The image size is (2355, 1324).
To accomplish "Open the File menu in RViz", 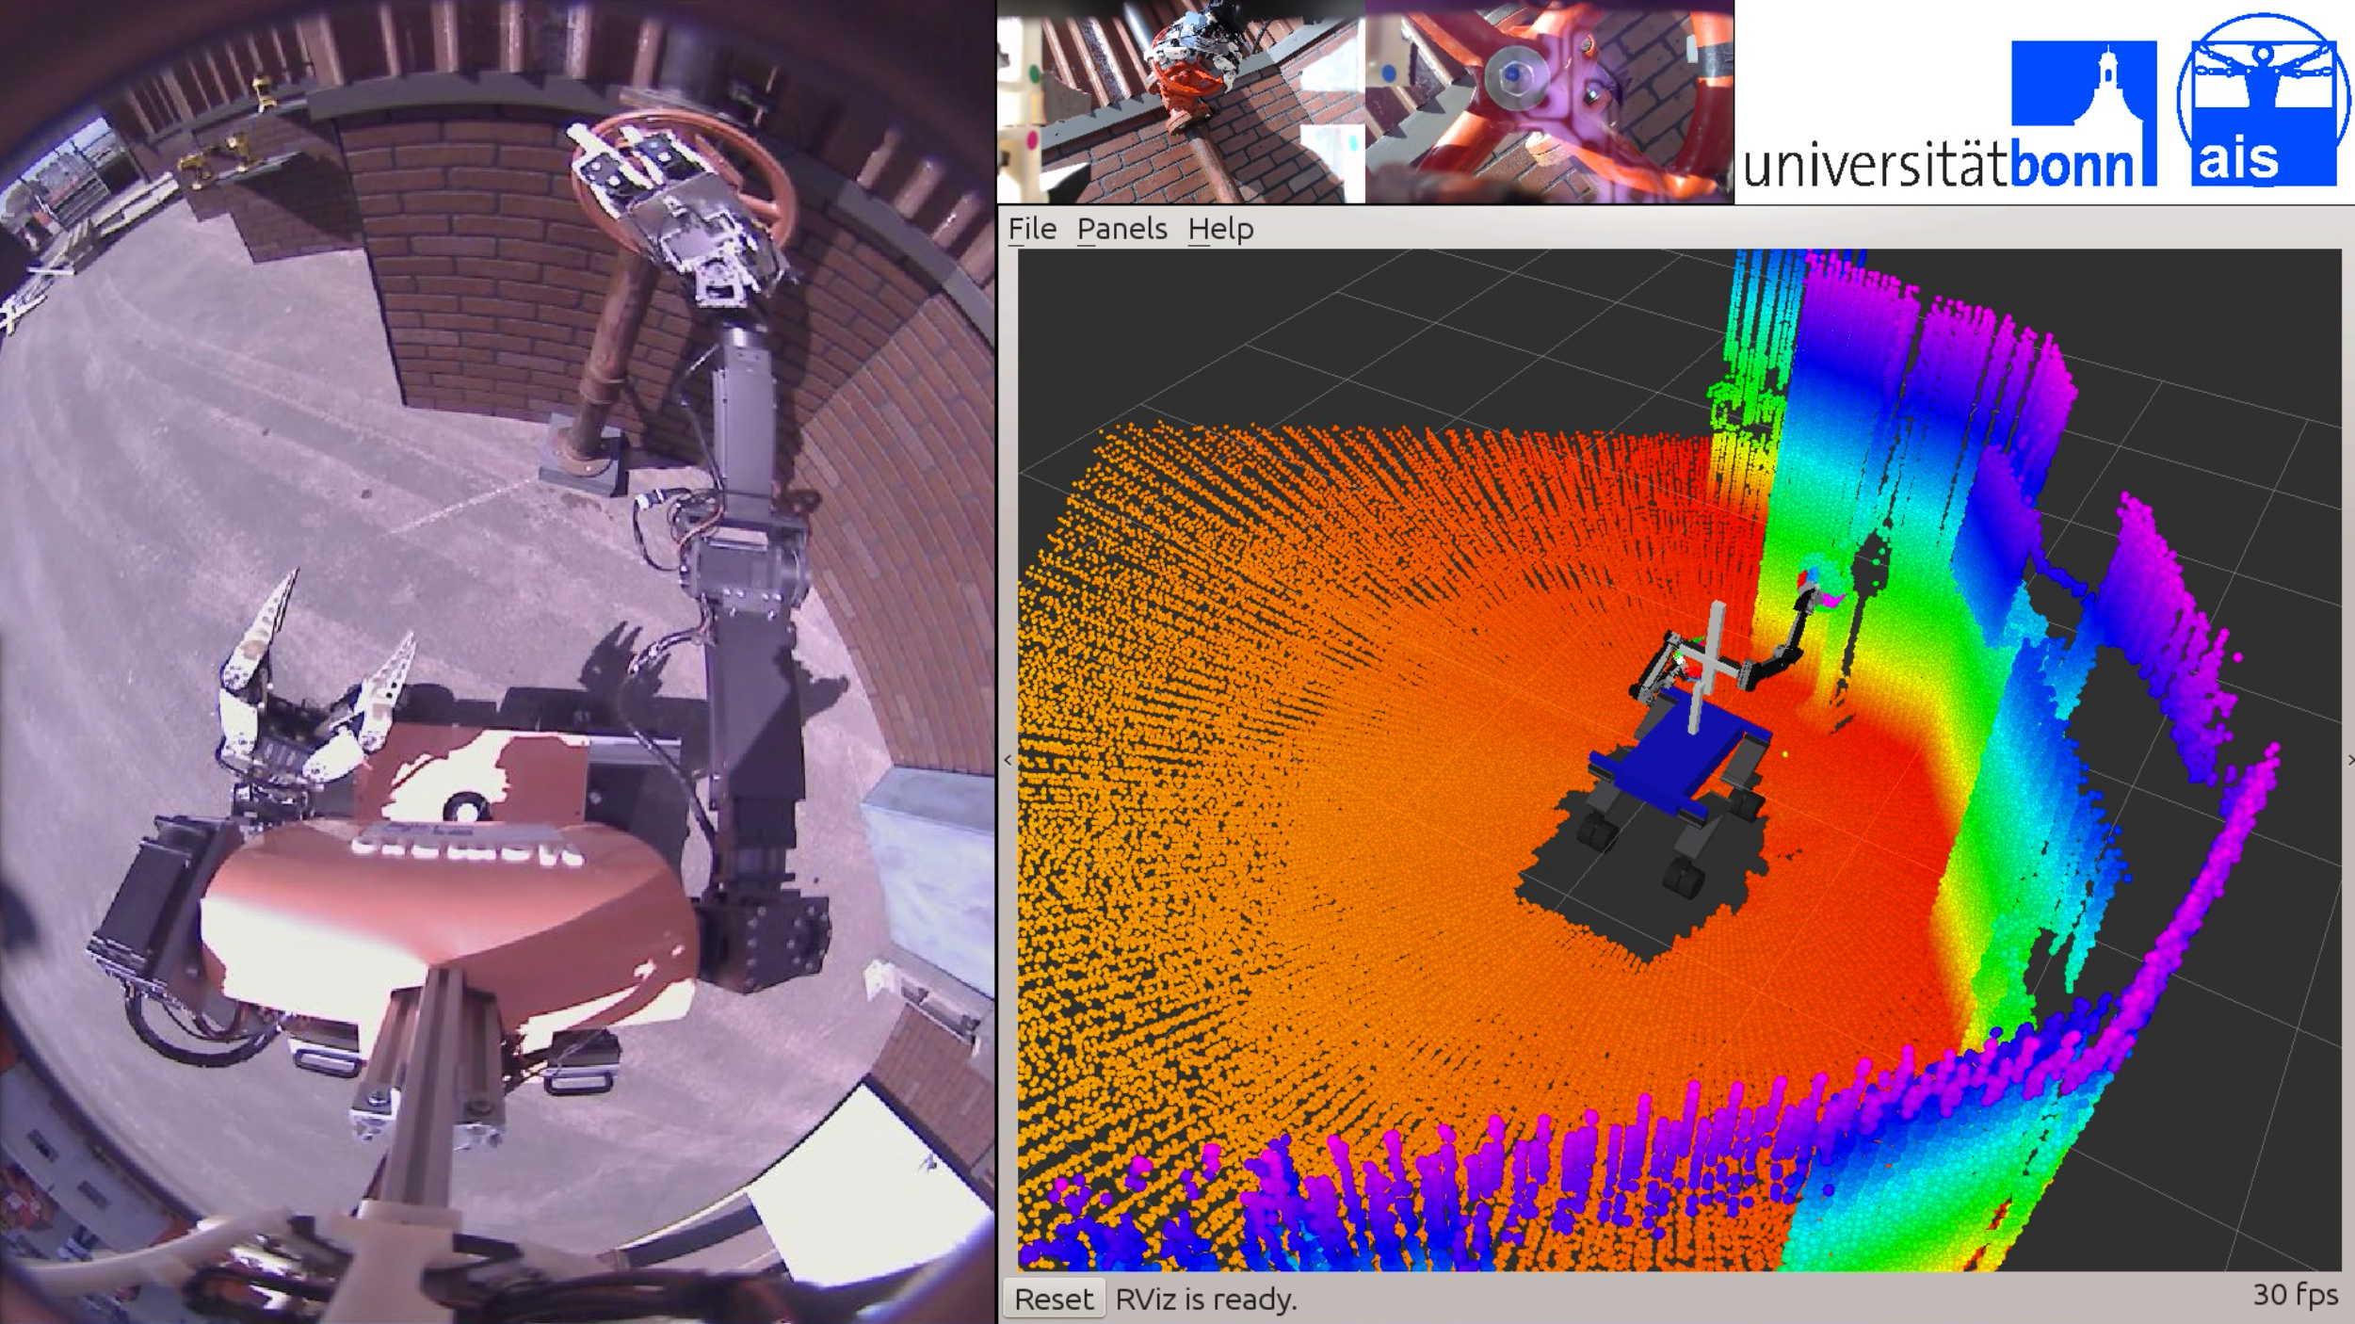I will point(1032,229).
